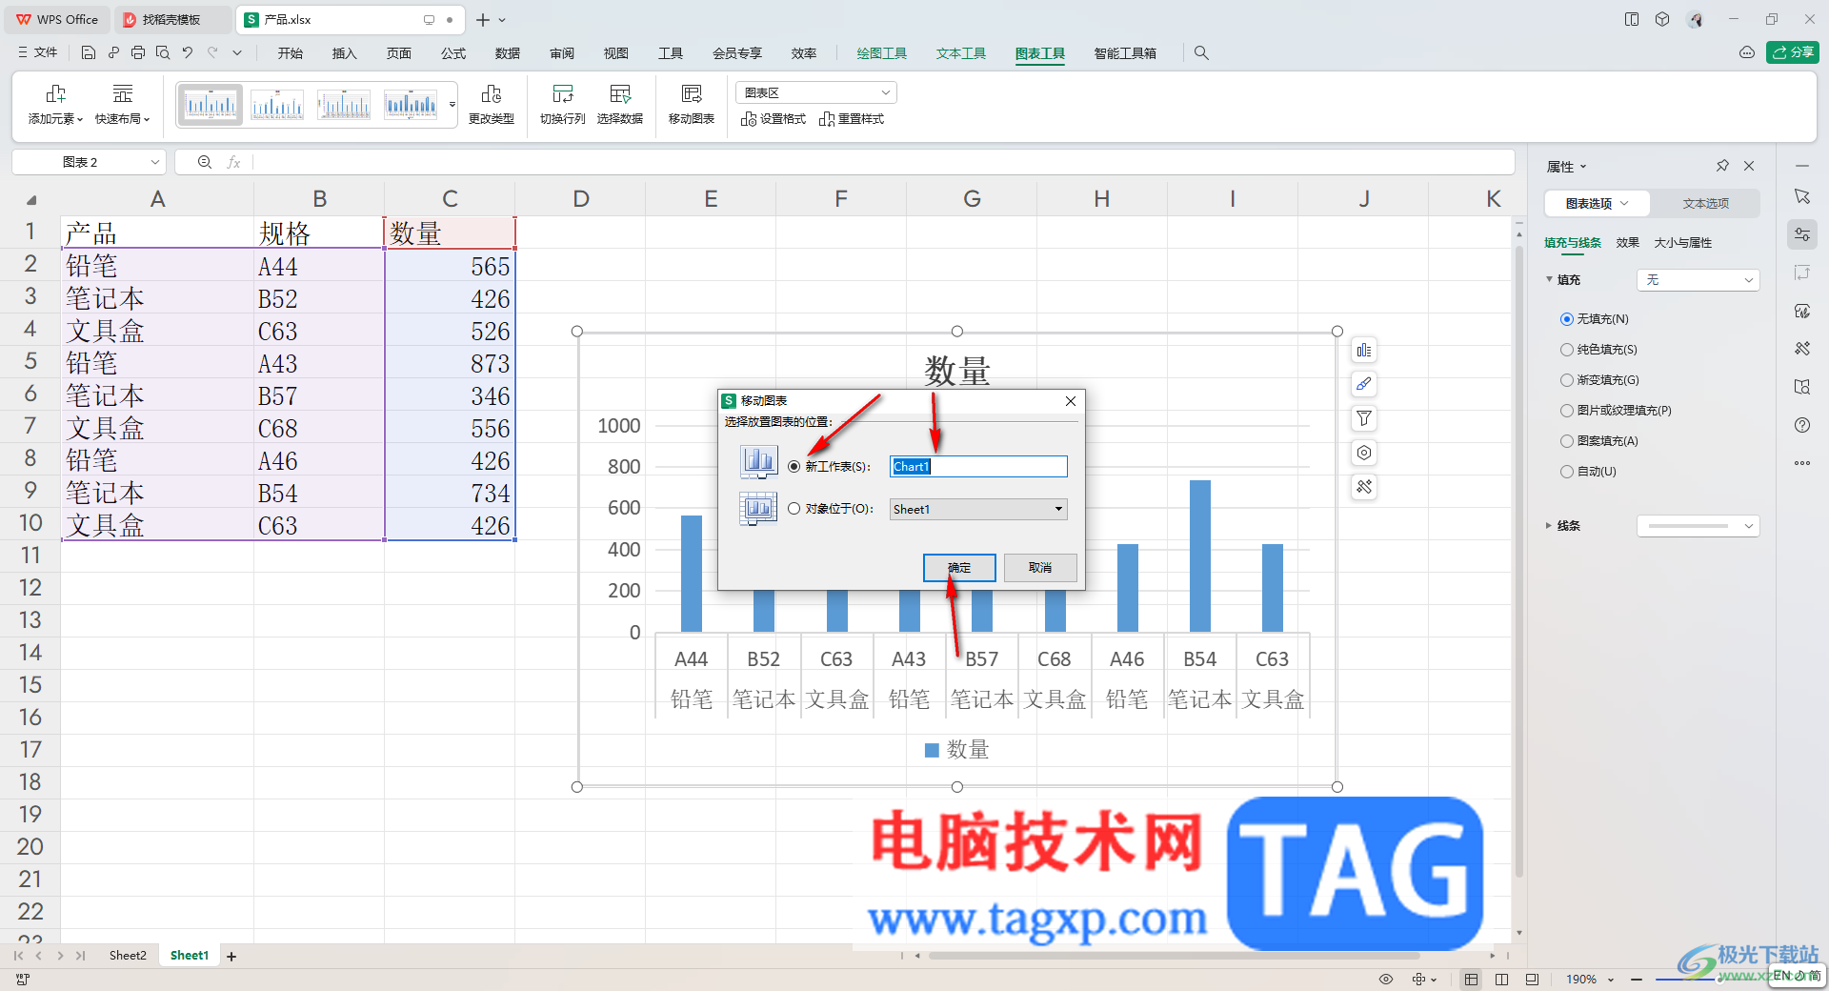Open the 数据 (Data) ribbon tab
Viewport: 1829px width, 991px height.
508,53
